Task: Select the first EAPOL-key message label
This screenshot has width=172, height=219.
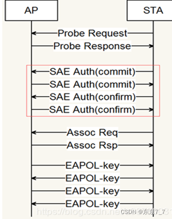Action: pyautogui.click(x=93, y=166)
